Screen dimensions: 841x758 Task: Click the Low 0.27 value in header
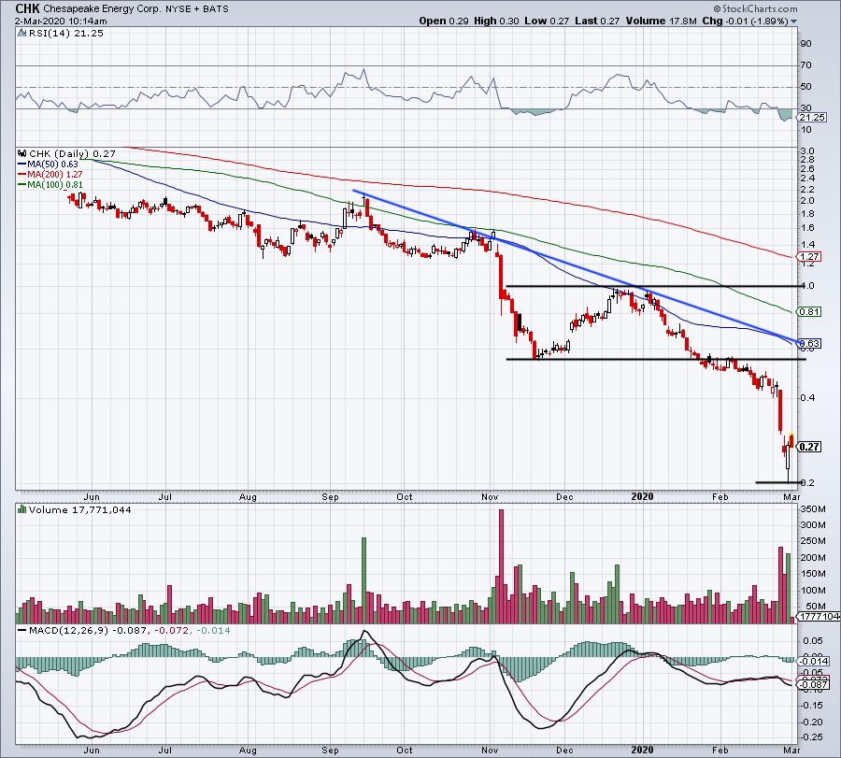[547, 21]
